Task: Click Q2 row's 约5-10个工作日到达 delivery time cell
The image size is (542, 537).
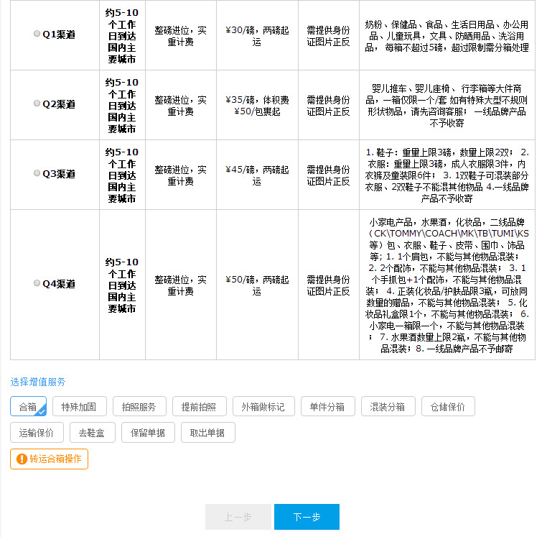Action: (122, 105)
